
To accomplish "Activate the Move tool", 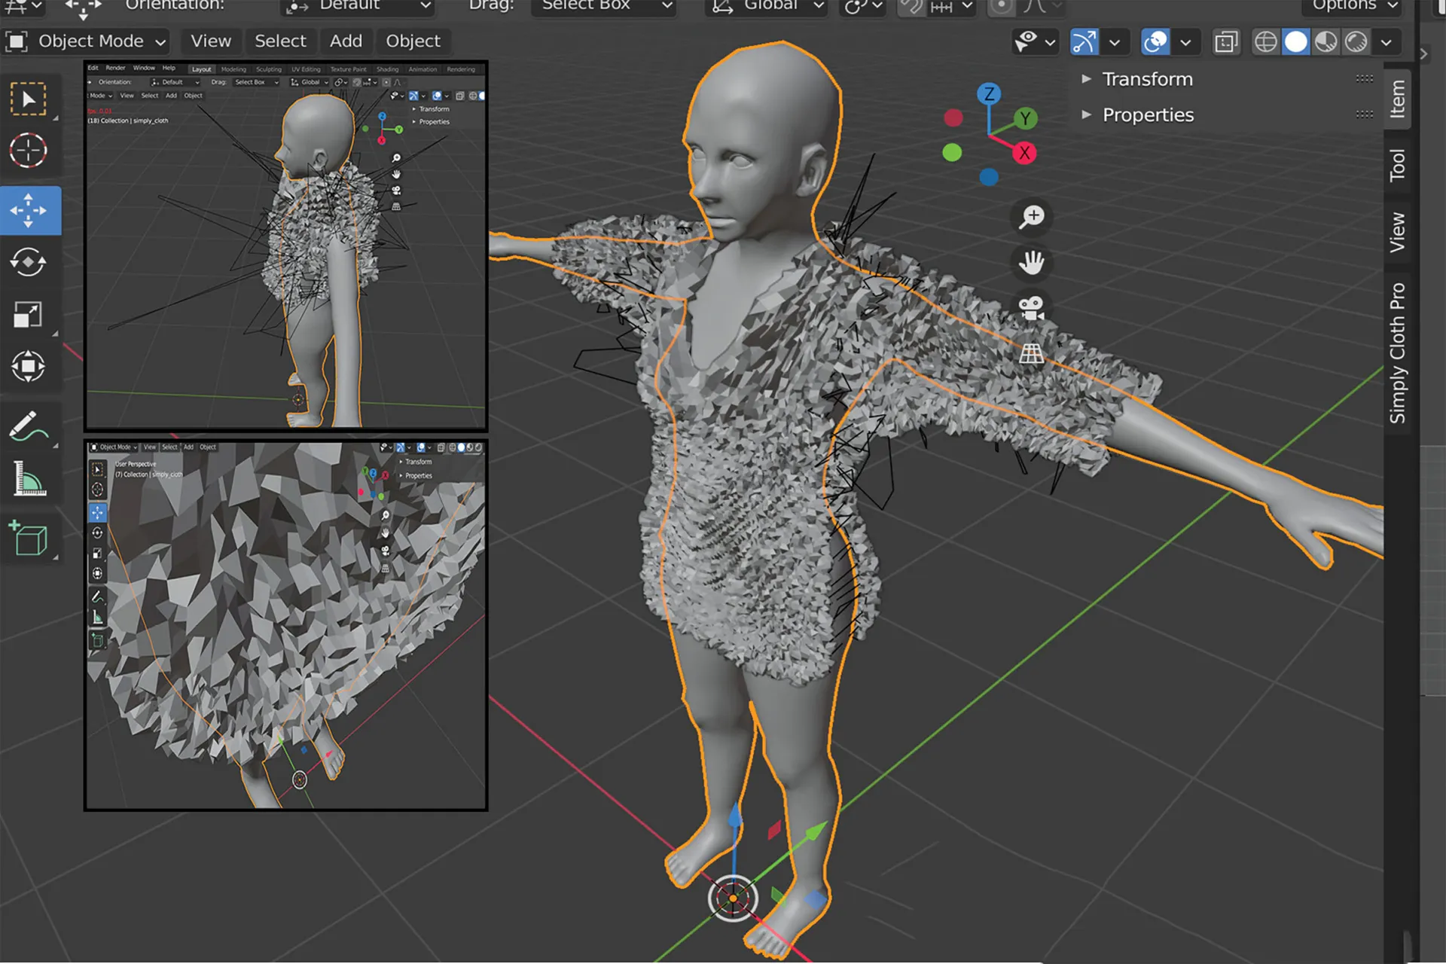I will (29, 210).
